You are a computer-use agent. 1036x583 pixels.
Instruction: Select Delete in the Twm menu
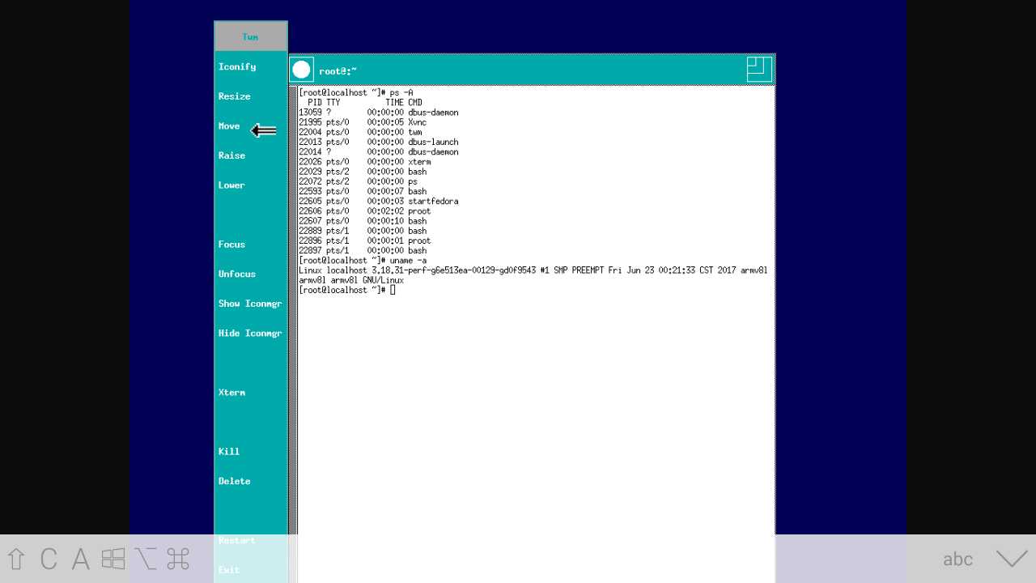tap(251, 481)
